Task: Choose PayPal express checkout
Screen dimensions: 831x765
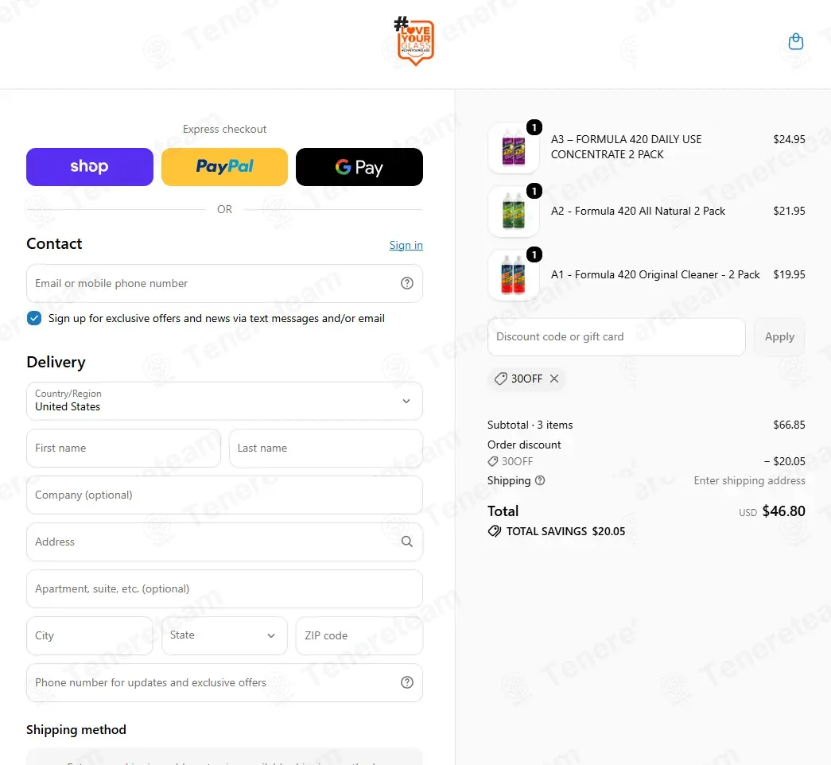Action: coord(225,167)
